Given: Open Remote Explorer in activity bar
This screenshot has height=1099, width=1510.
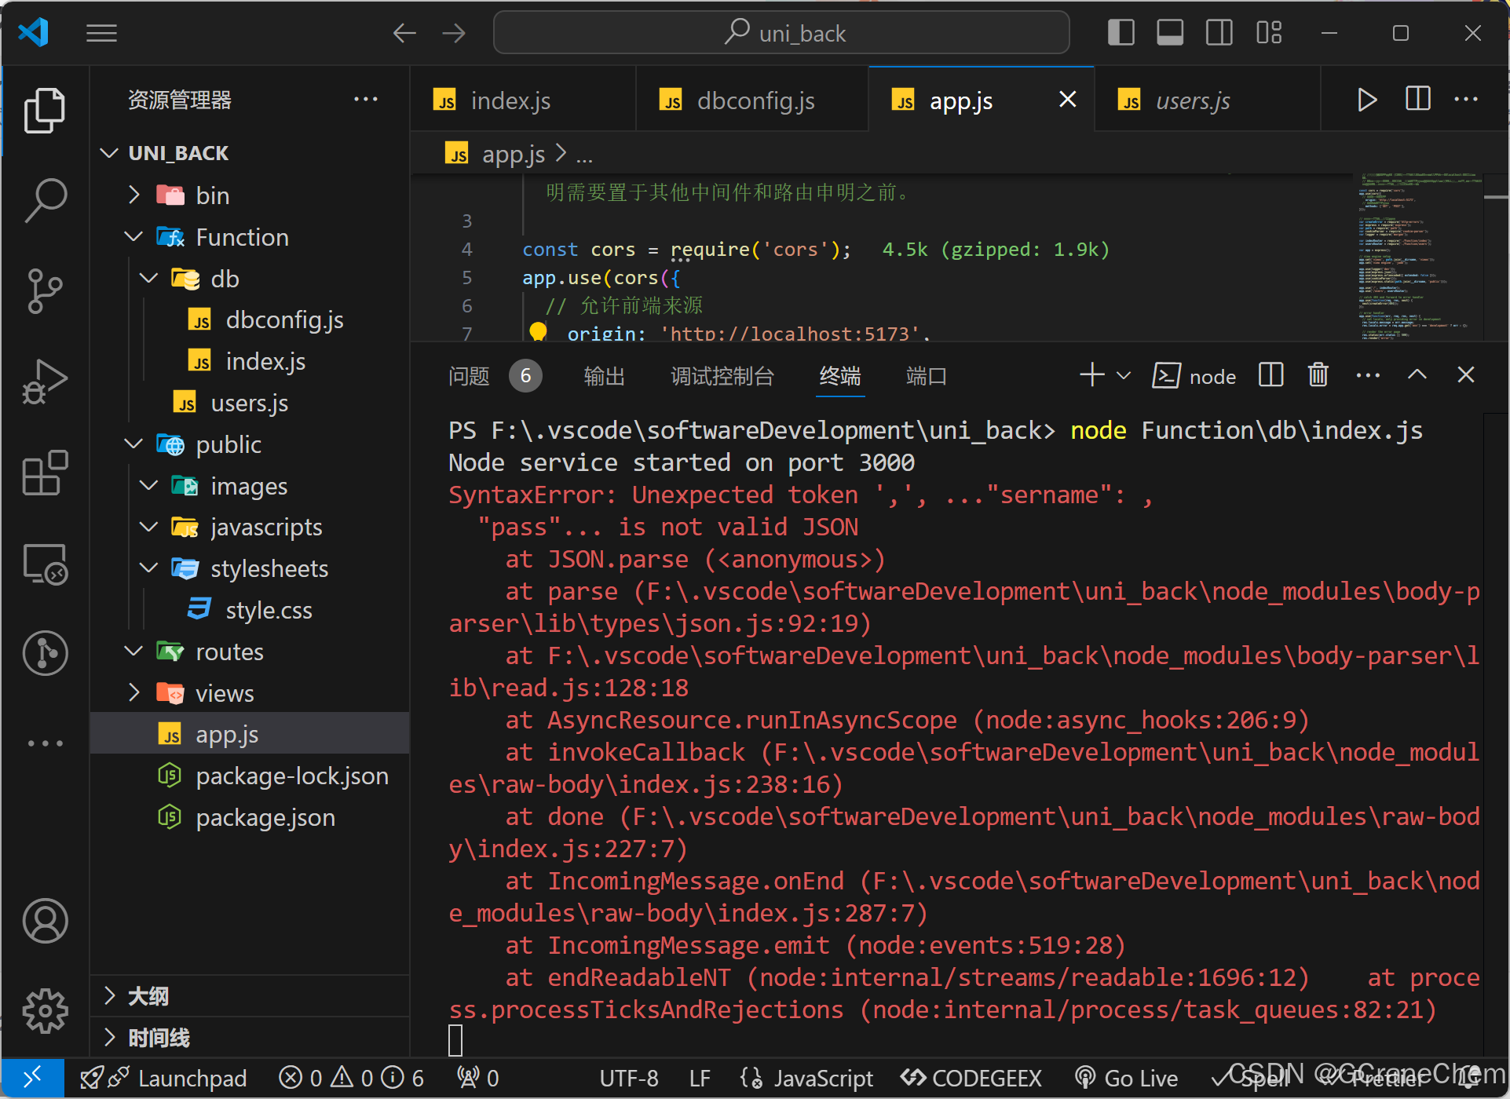Looking at the screenshot, I should click(x=45, y=564).
